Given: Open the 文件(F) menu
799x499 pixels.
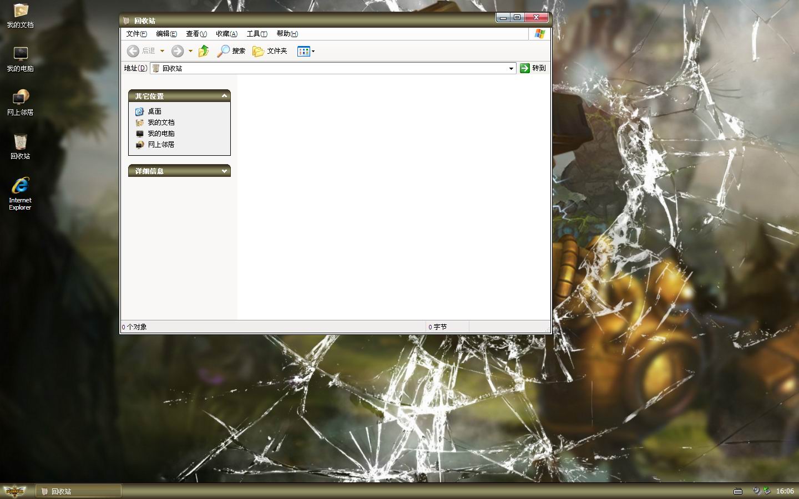Looking at the screenshot, I should pyautogui.click(x=136, y=34).
